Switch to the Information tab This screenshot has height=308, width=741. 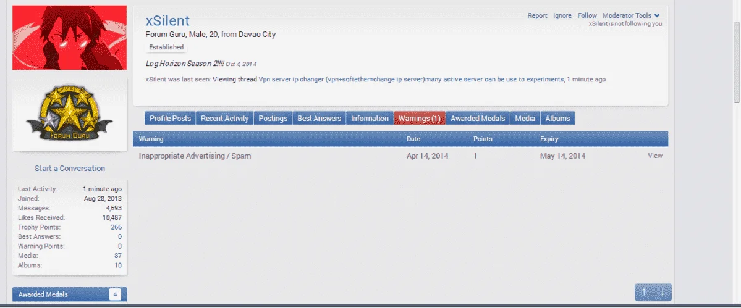coord(370,118)
